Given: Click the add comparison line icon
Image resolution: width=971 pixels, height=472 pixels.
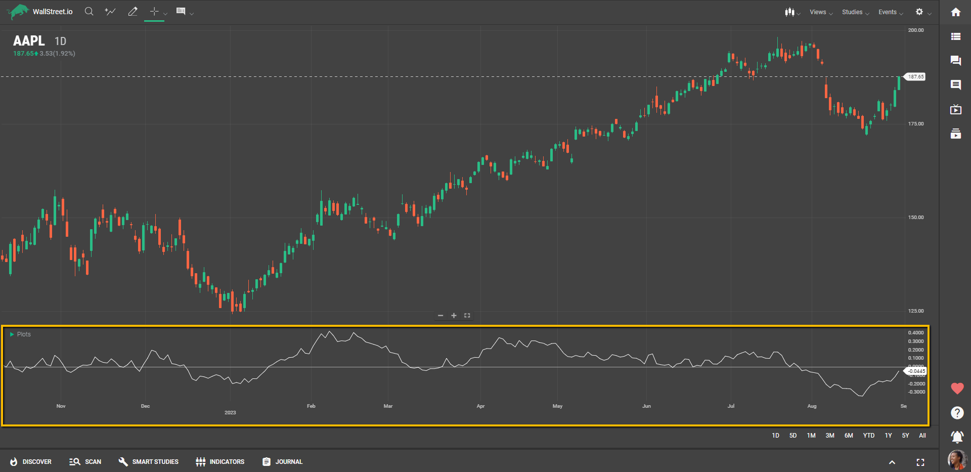Looking at the screenshot, I should click(x=110, y=12).
